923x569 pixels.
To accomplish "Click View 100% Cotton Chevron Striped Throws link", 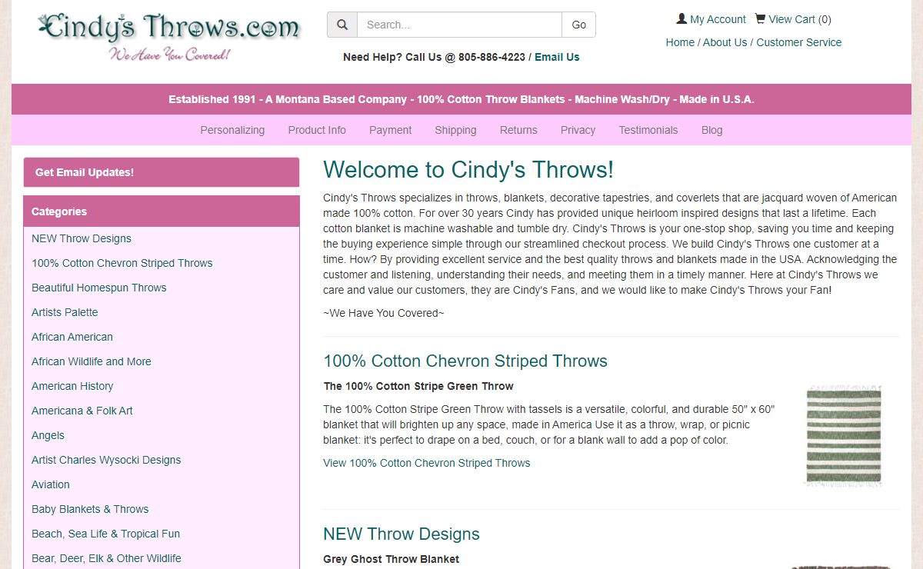I will pyautogui.click(x=427, y=463).
